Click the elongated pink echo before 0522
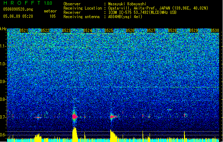Screen dimensions: 223x142 [x=38, y=118]
